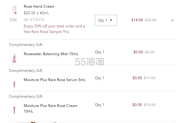Click the IN STOCK status label

(x=34, y=20)
